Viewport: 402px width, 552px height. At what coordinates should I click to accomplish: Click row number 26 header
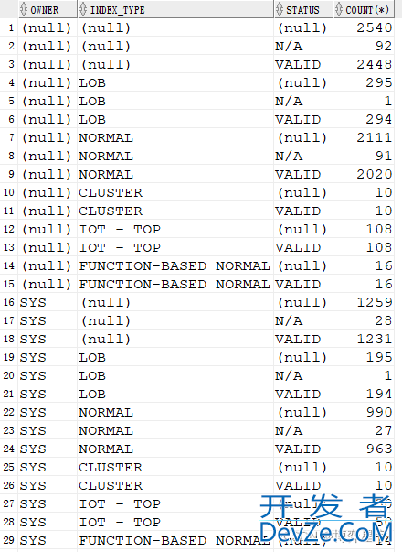coord(9,485)
